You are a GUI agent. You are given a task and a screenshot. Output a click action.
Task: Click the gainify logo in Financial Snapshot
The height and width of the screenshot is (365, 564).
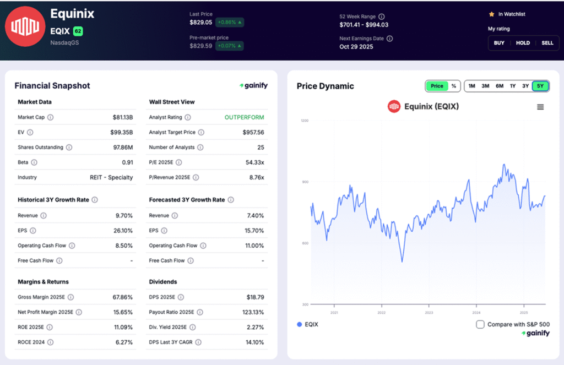pyautogui.click(x=252, y=86)
